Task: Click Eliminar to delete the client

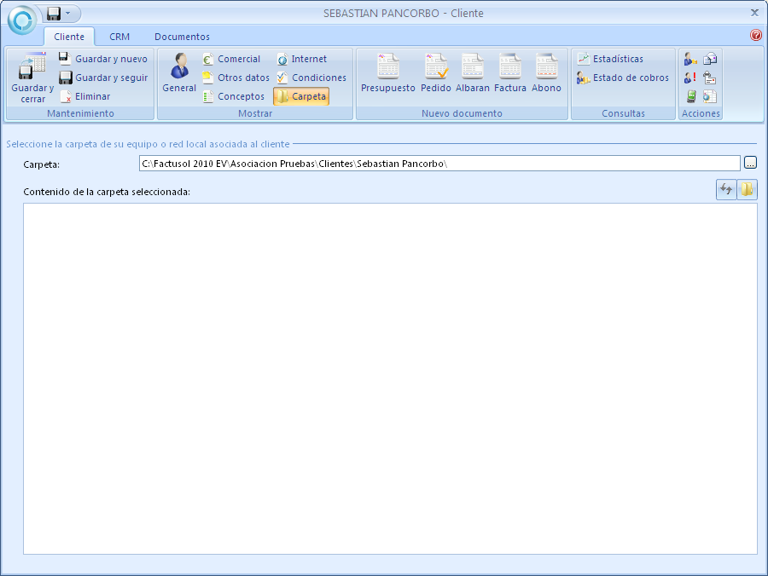Action: click(x=84, y=96)
